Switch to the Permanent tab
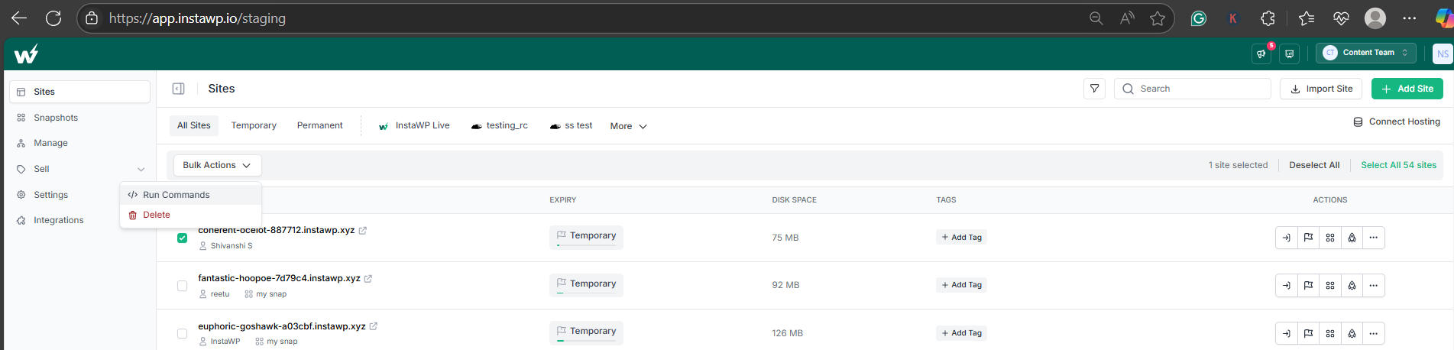The height and width of the screenshot is (350, 1454). tap(319, 125)
